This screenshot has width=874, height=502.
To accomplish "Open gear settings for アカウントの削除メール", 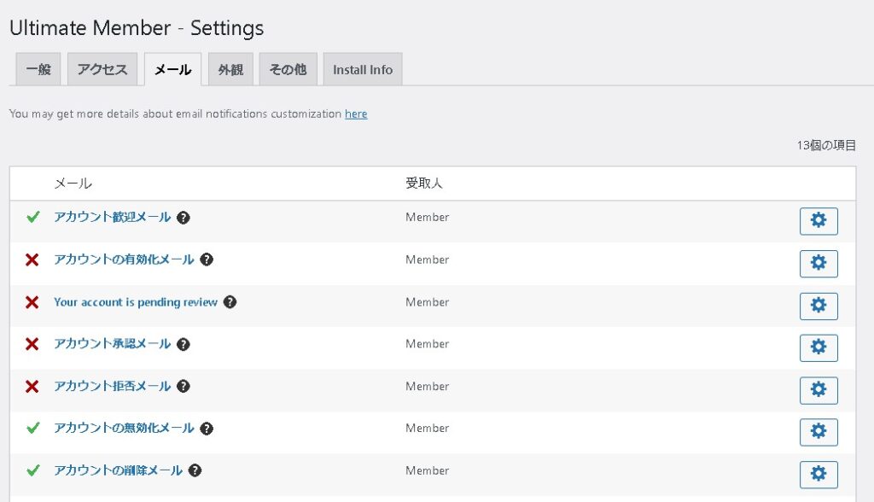I will (819, 474).
